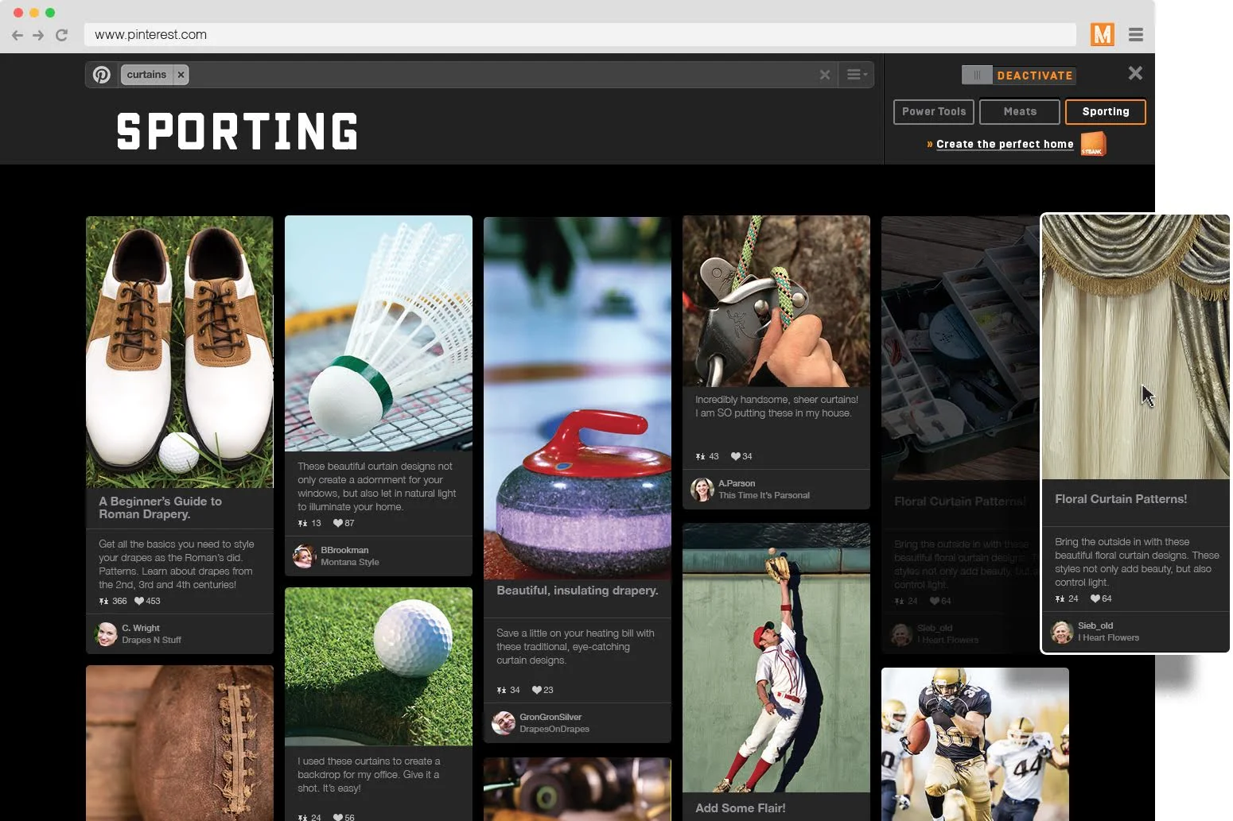
Task: Click the "Save a little on your heating bill" description
Action: pyautogui.click(x=575, y=647)
